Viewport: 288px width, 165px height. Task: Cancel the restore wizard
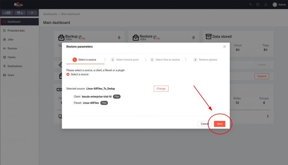tap(204, 124)
